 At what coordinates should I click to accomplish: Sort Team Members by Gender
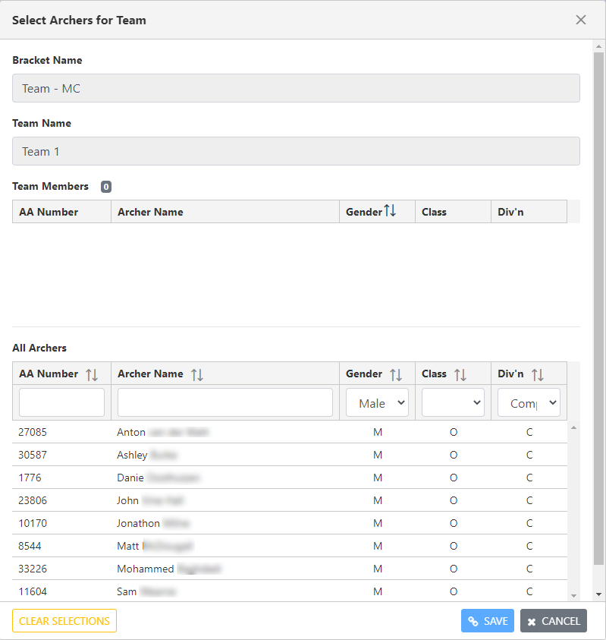coord(390,211)
